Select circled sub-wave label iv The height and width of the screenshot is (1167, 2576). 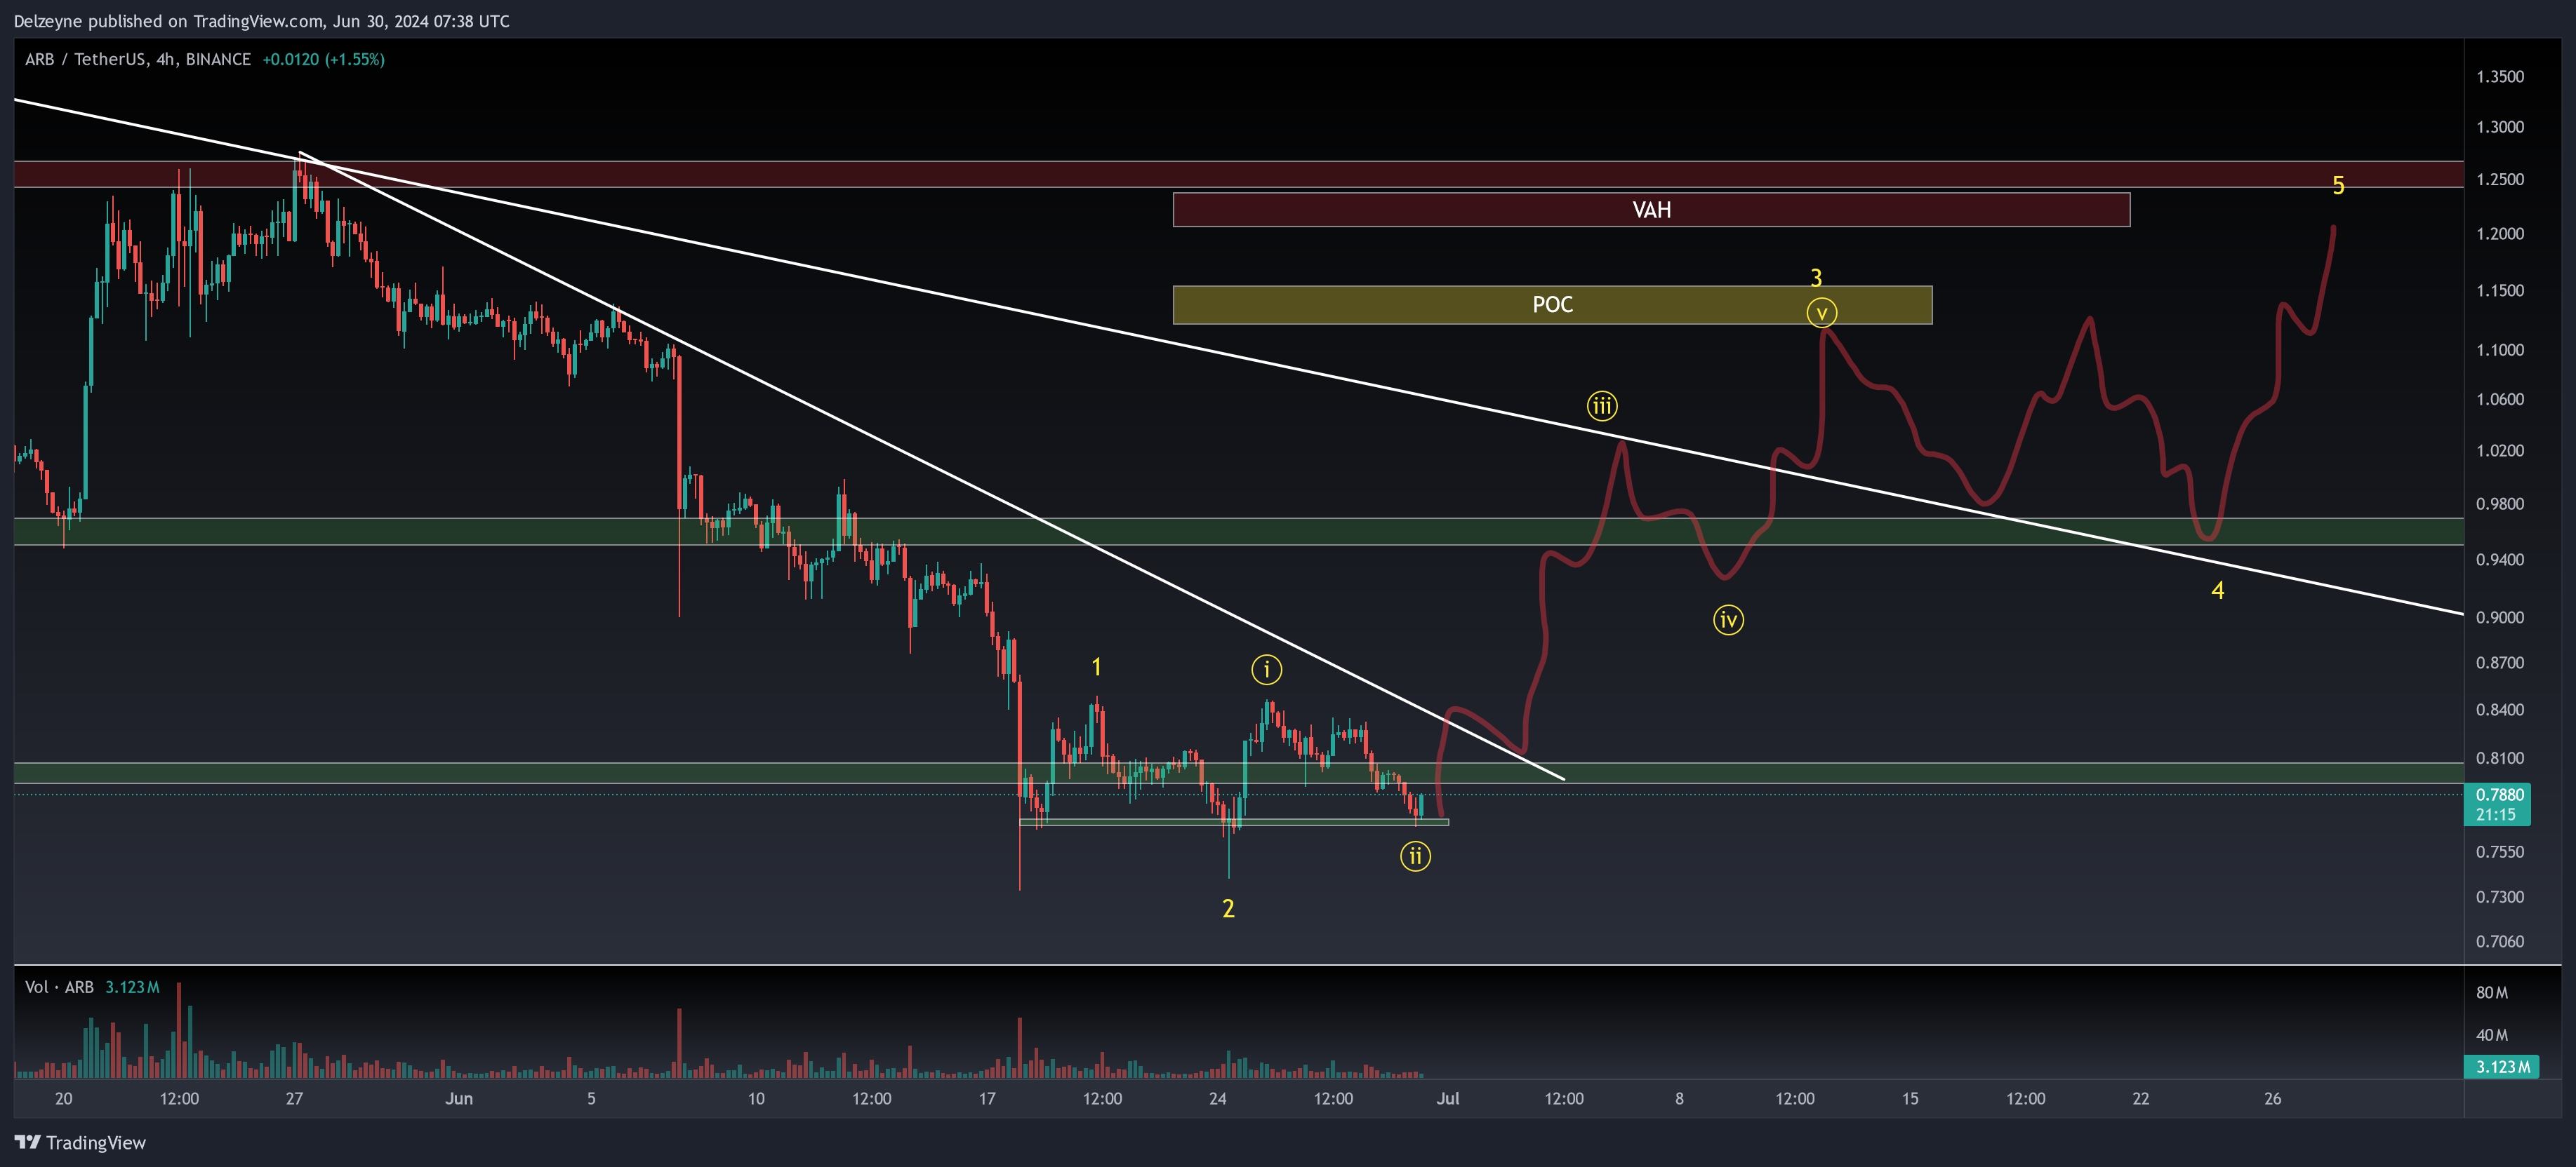click(x=1728, y=621)
